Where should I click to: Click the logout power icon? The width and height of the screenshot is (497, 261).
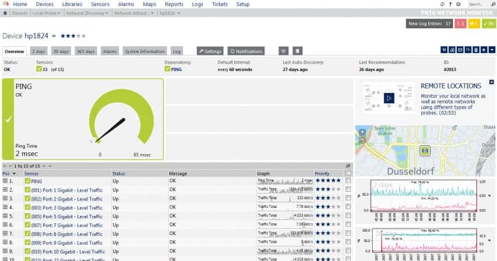pyautogui.click(x=458, y=4)
